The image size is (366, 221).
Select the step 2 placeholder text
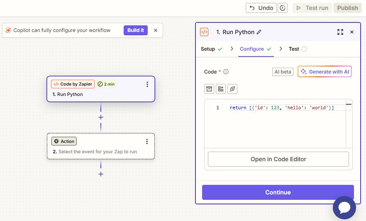point(98,152)
